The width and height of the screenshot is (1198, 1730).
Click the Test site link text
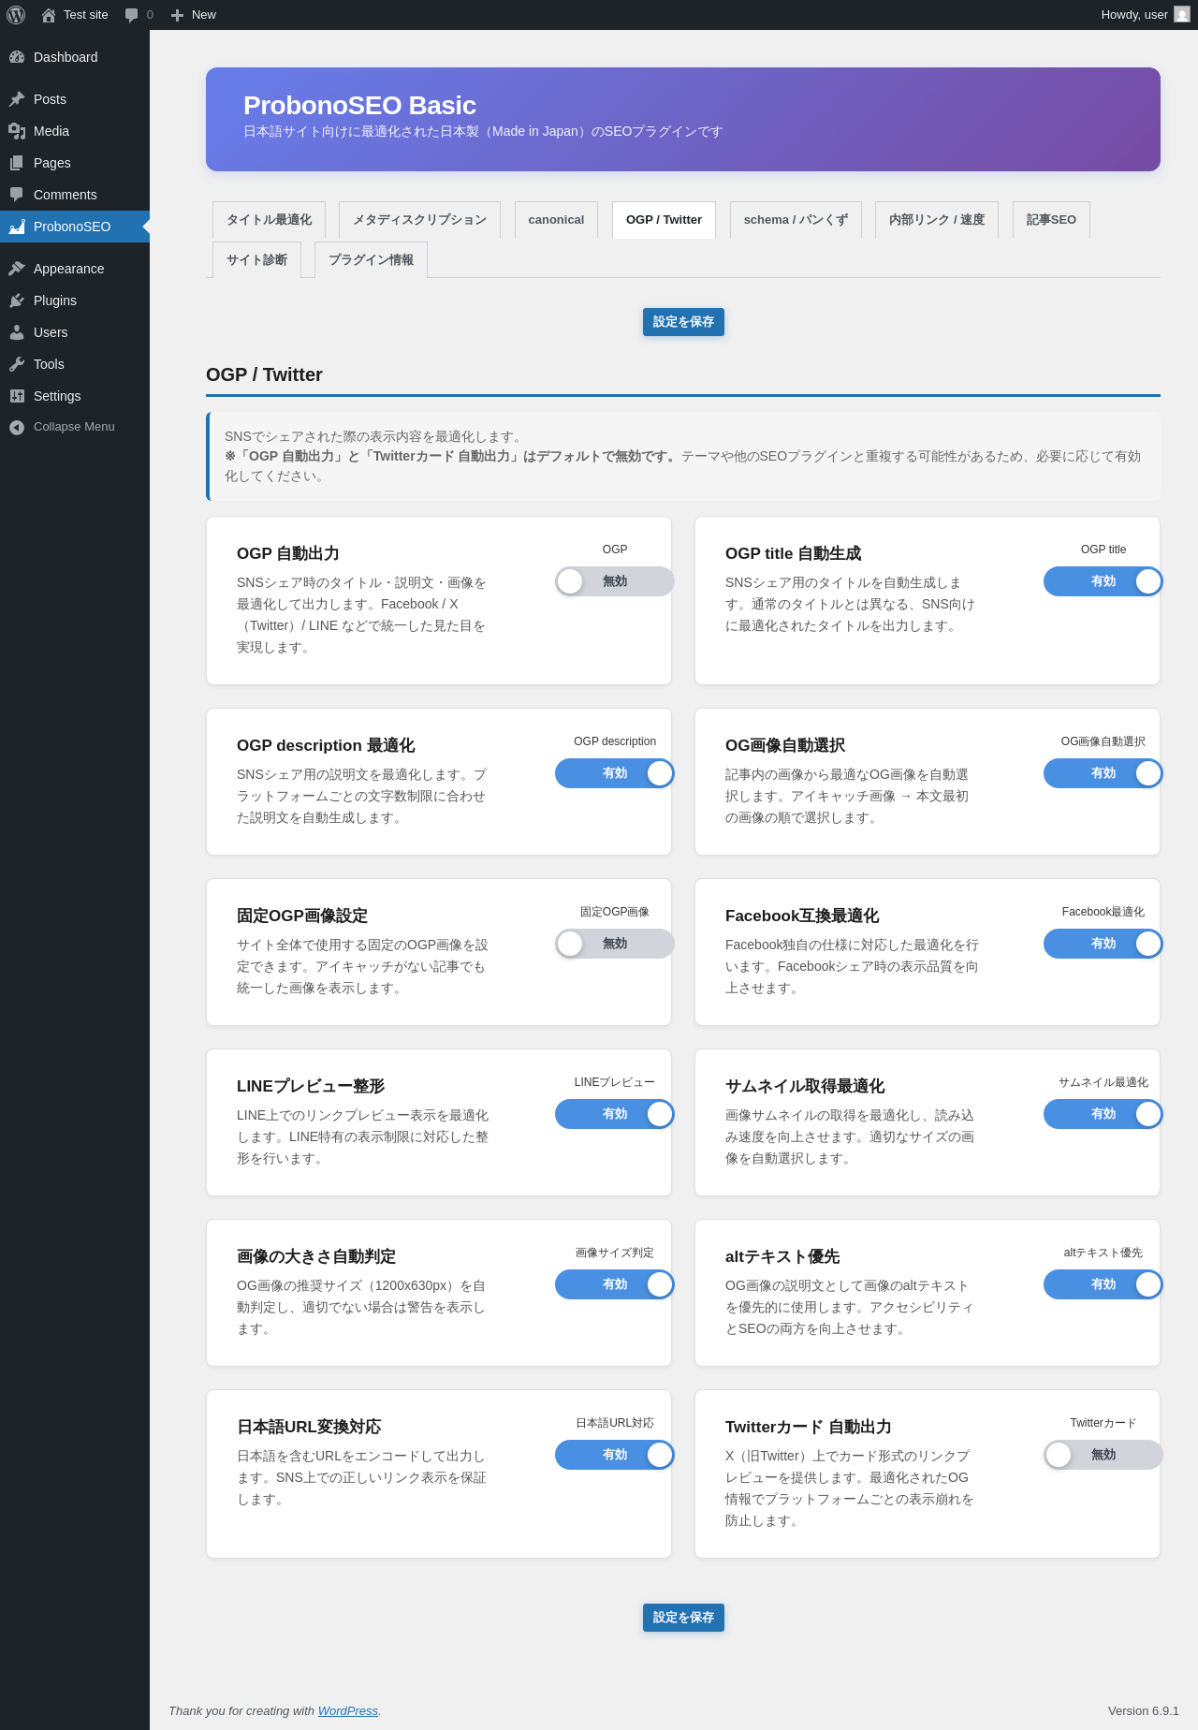pyautogui.click(x=86, y=15)
